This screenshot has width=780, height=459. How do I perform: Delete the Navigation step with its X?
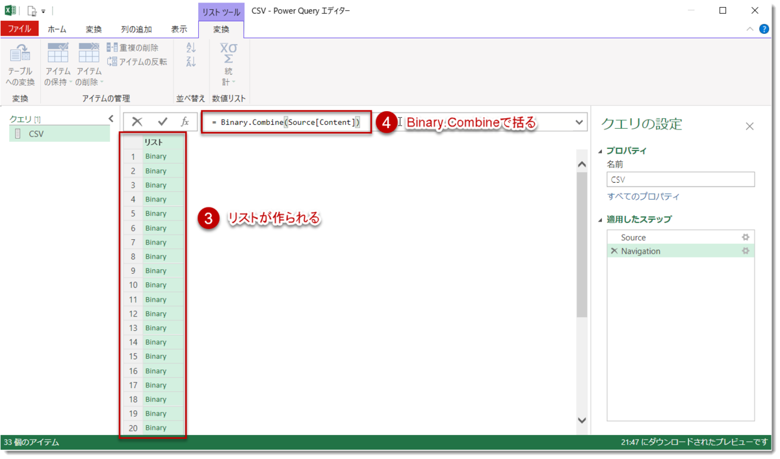point(614,251)
